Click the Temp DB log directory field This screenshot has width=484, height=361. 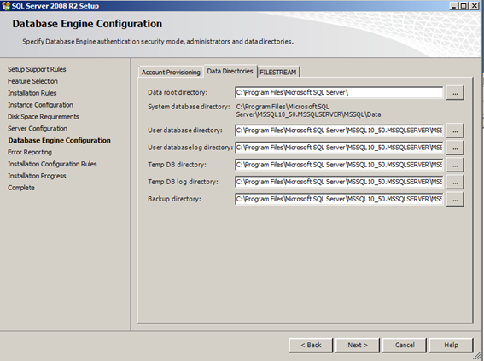tap(339, 182)
